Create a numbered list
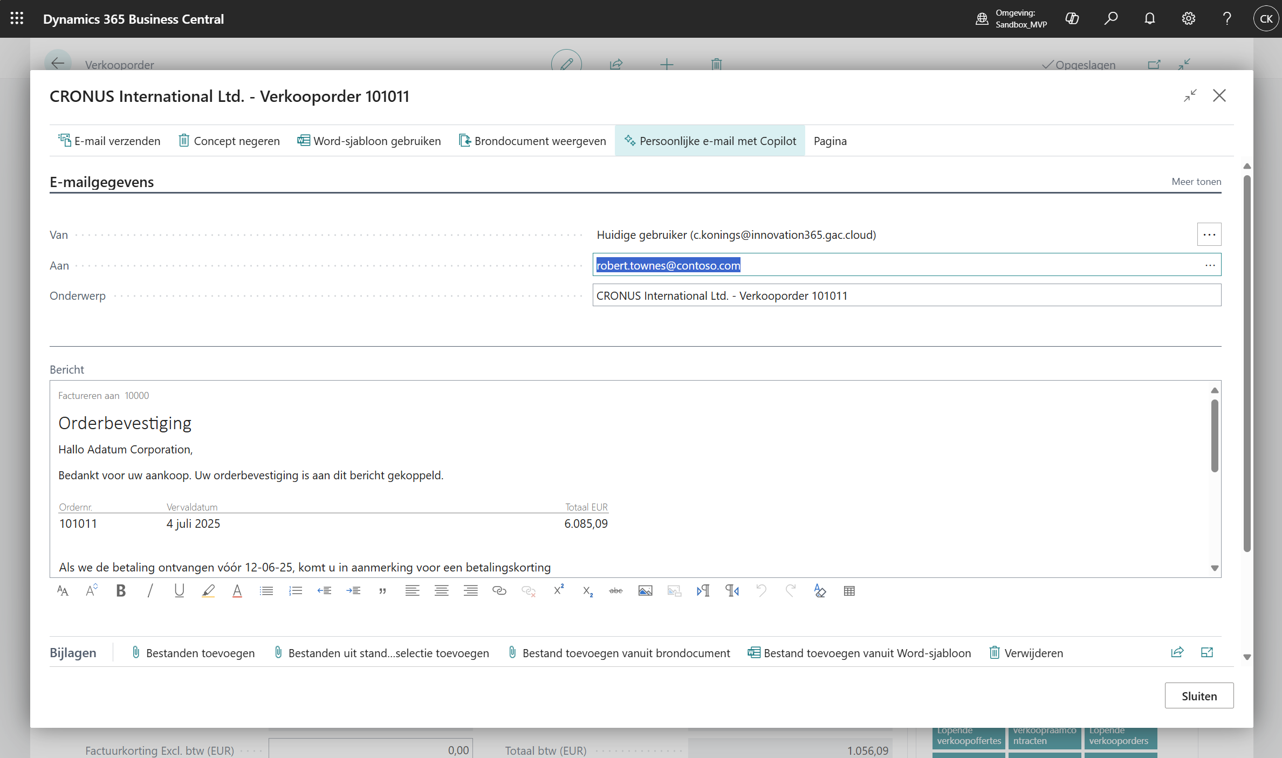This screenshot has height=758, width=1282. point(296,591)
